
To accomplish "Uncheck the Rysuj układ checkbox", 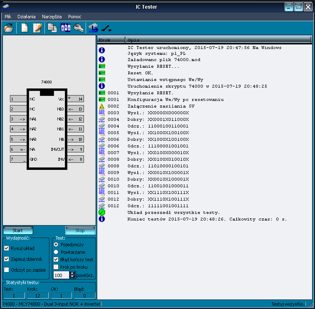I will pyautogui.click(x=7, y=248).
